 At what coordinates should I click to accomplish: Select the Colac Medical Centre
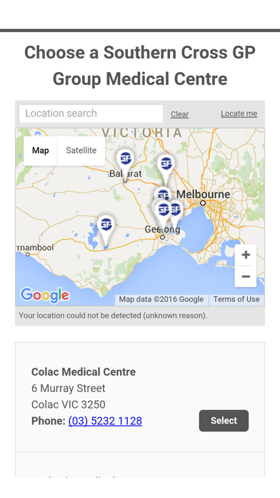click(224, 421)
